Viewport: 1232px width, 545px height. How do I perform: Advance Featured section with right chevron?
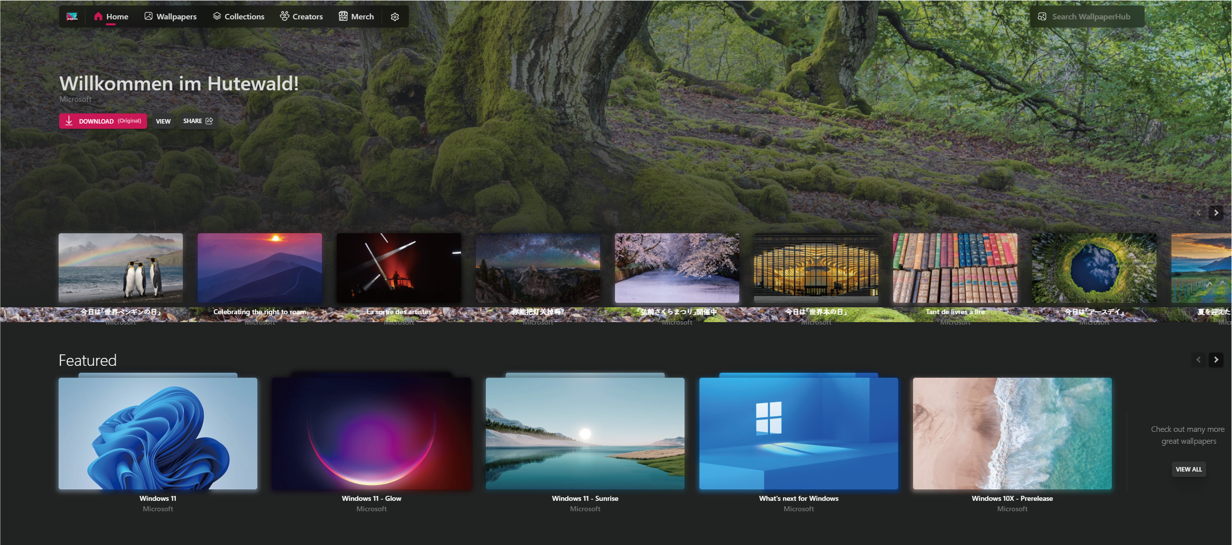(1216, 360)
